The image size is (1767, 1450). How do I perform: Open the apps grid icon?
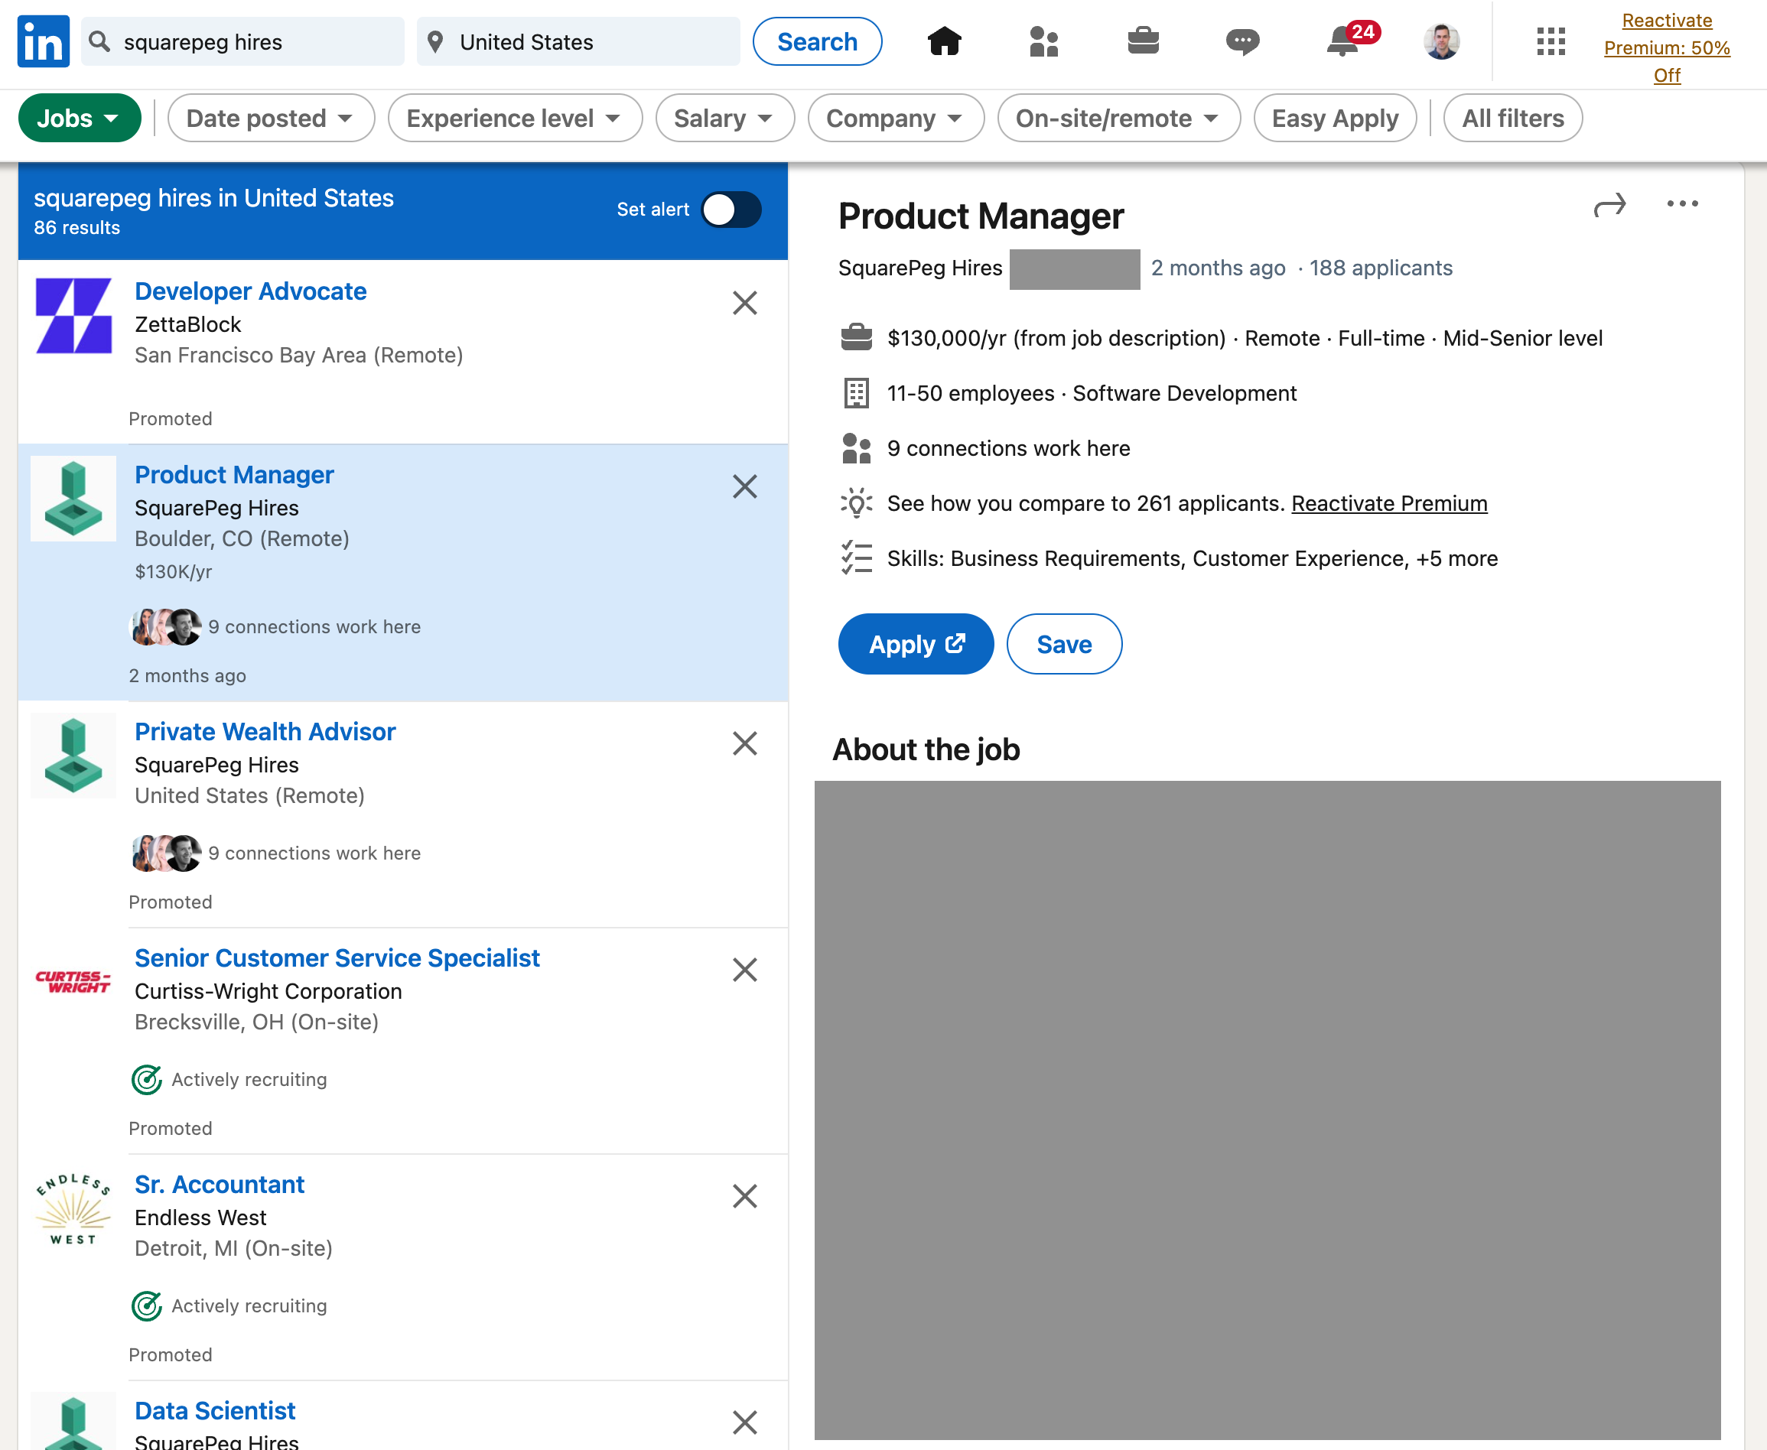pyautogui.click(x=1551, y=41)
